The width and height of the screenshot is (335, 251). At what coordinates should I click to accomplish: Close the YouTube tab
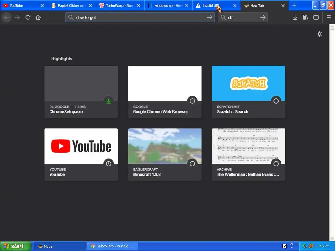[42, 6]
